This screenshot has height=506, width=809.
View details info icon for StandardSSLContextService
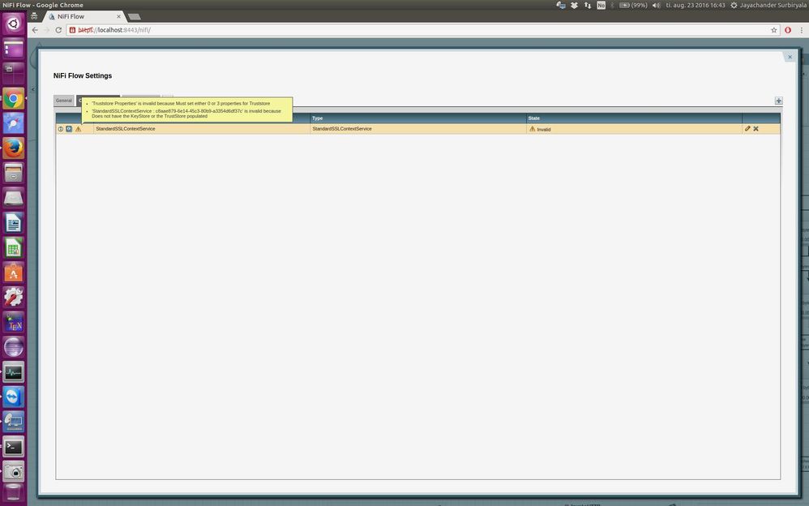(x=60, y=129)
